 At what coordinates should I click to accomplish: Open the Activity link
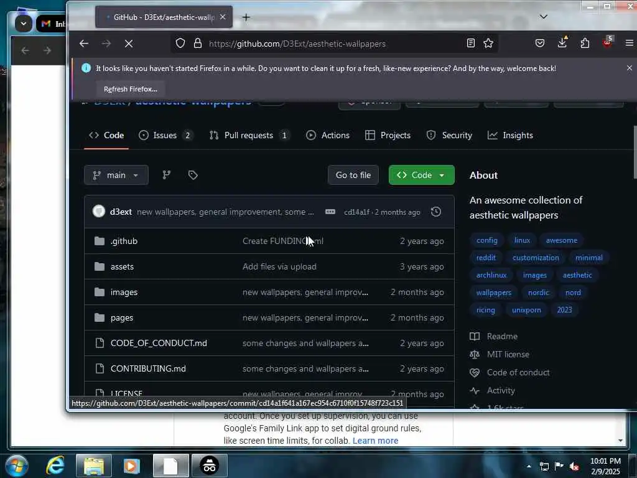(501, 391)
